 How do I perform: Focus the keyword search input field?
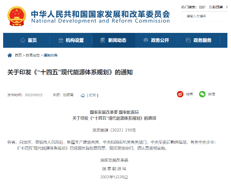[204, 16]
